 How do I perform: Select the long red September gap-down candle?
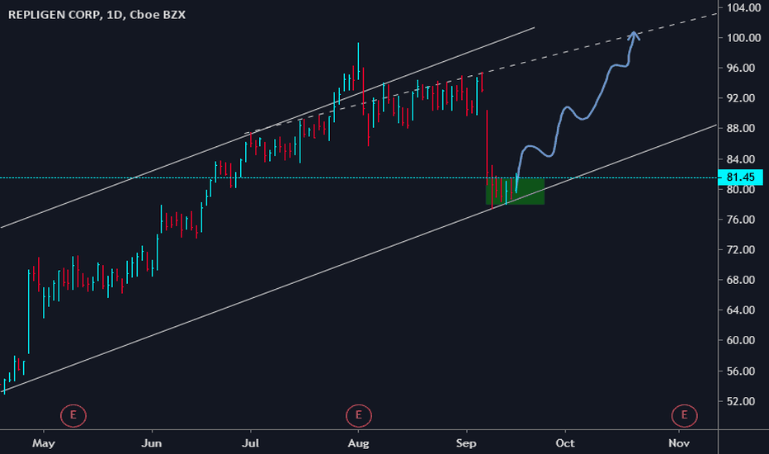click(487, 147)
